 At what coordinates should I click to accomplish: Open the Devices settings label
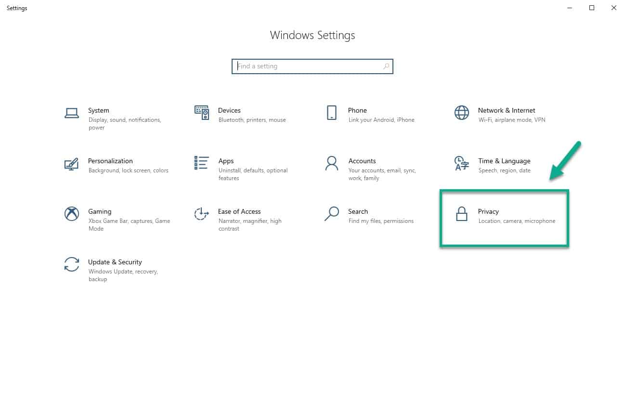pos(229,110)
